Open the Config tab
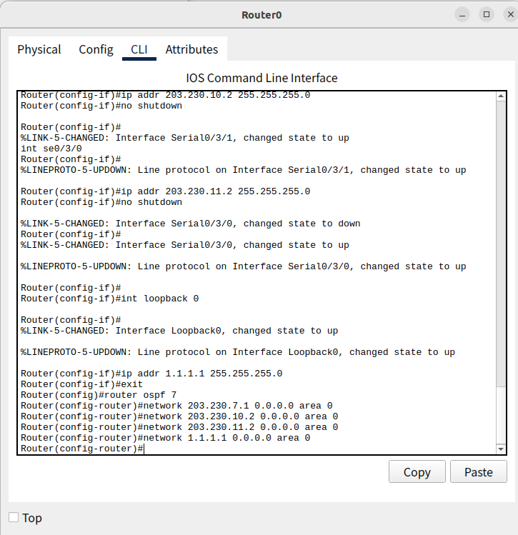The height and width of the screenshot is (535, 518). point(96,49)
